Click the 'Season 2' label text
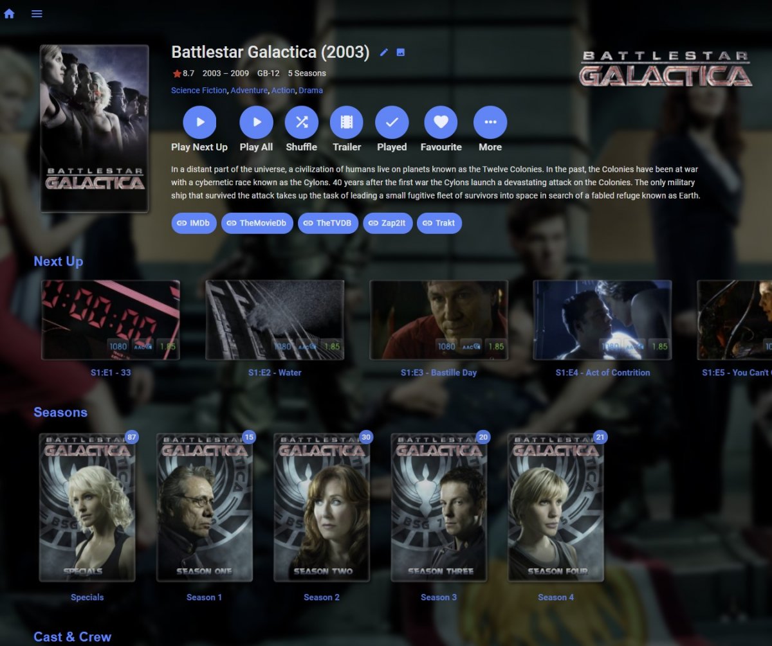Image resolution: width=772 pixels, height=646 pixels. click(322, 598)
